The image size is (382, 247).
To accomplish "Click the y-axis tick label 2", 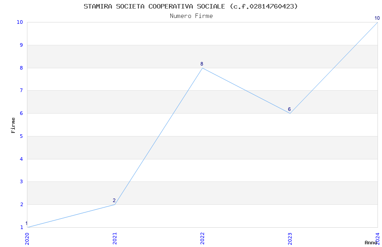I will pyautogui.click(x=22, y=204).
